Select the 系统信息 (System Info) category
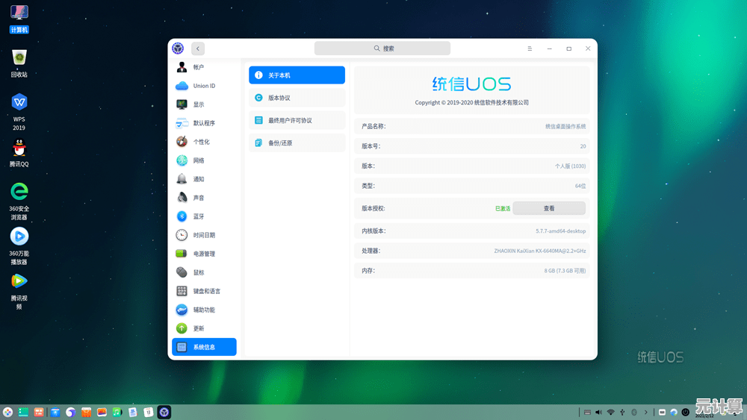This screenshot has height=420, width=747. coord(204,347)
